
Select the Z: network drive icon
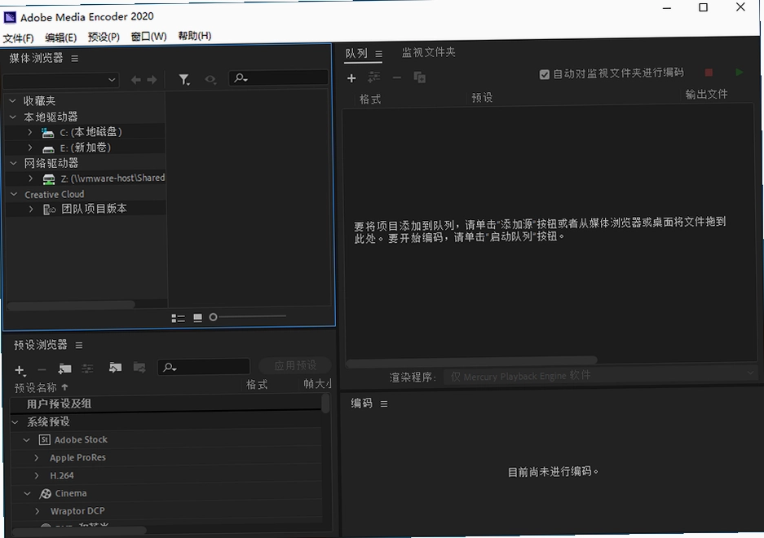(49, 179)
